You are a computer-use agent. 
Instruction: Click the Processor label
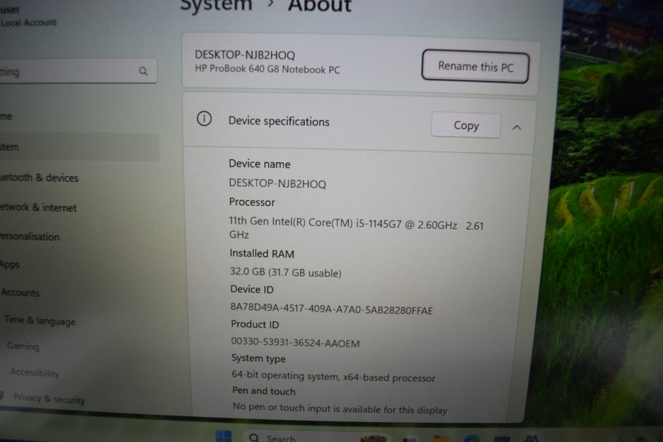coord(252,202)
